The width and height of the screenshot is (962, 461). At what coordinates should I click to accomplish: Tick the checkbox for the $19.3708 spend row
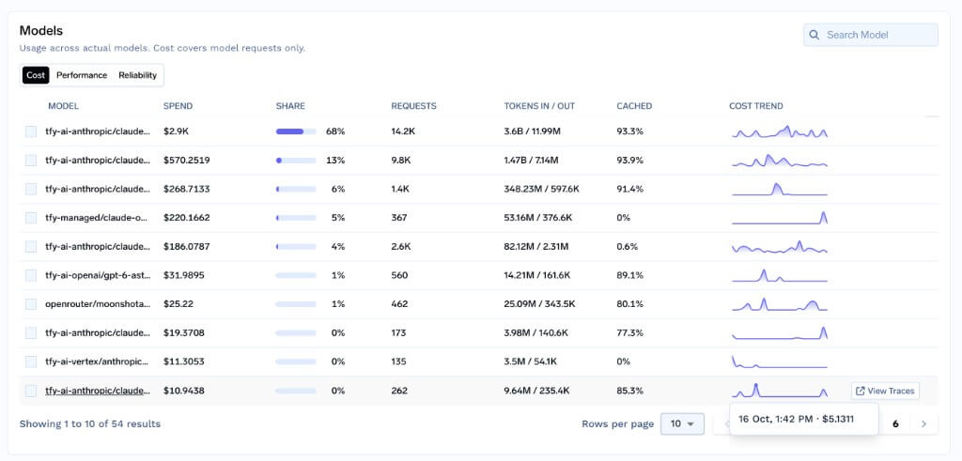click(x=31, y=333)
